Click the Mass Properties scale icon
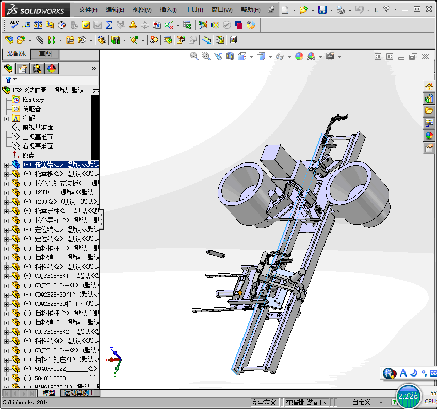The width and height of the screenshot is (437, 409). coord(38,25)
